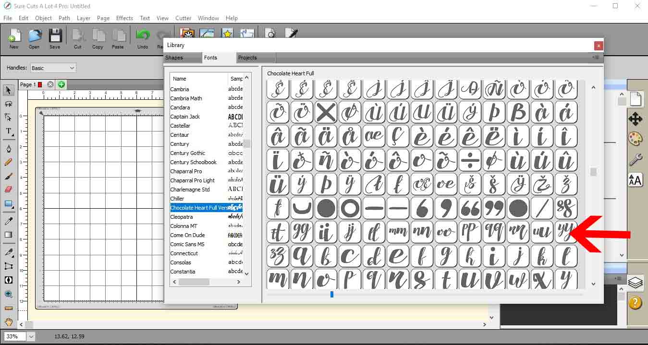Click the Copy toolbar icon
The image size is (648, 345).
click(x=98, y=38)
